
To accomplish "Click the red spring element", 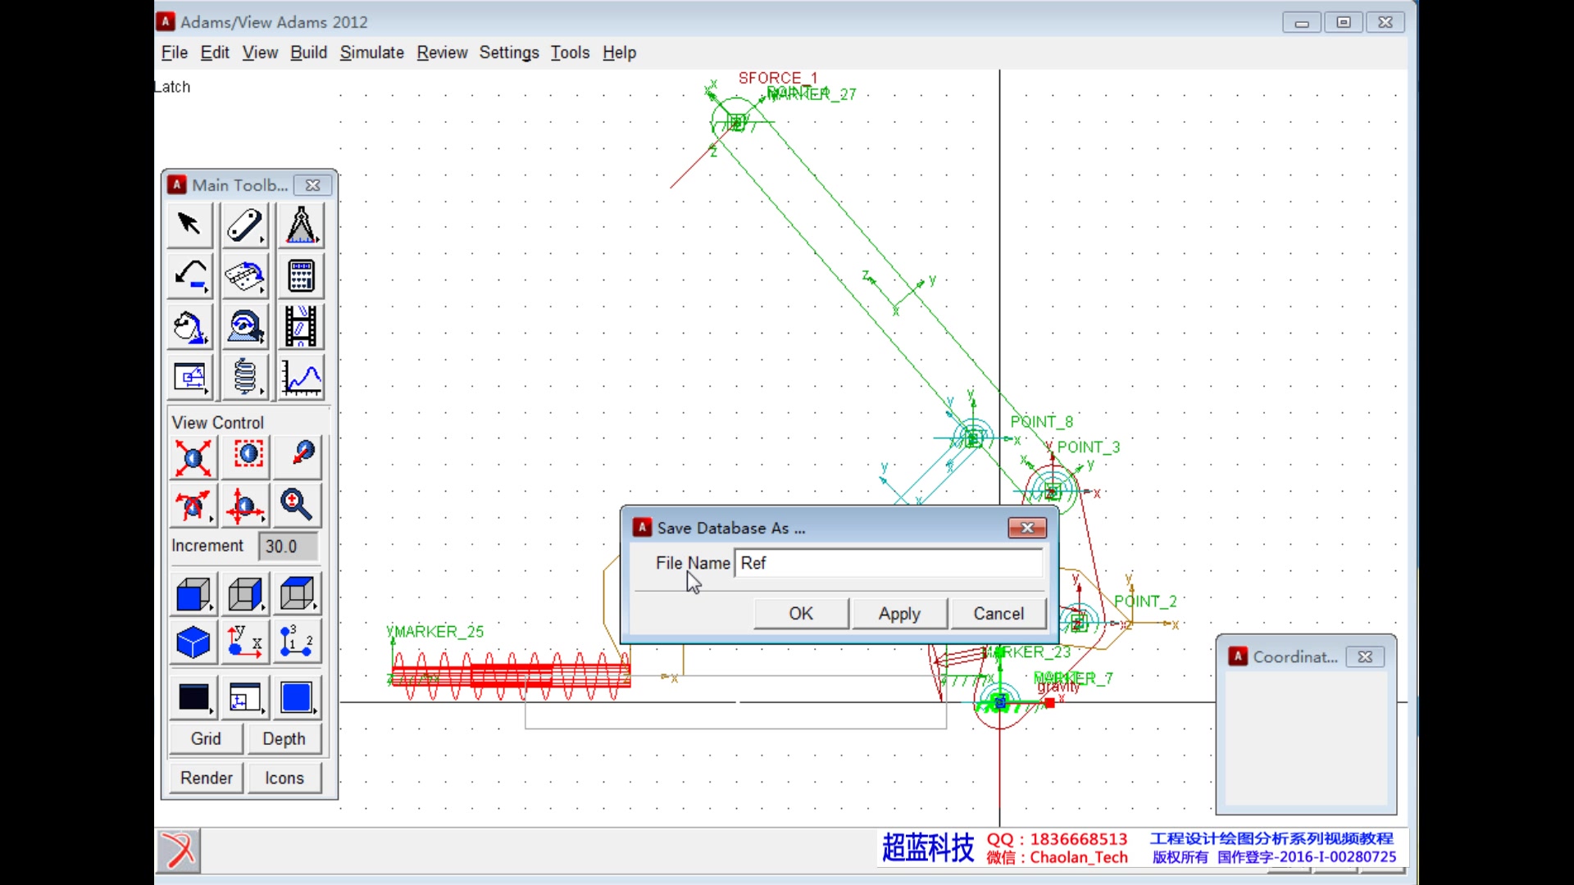I will click(511, 677).
